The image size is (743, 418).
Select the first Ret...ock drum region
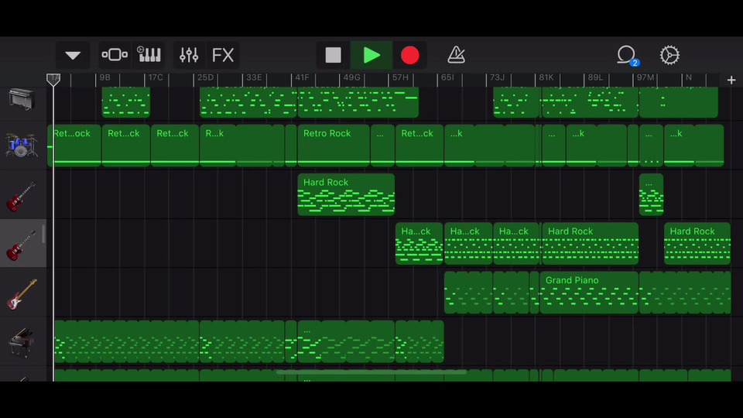74,146
